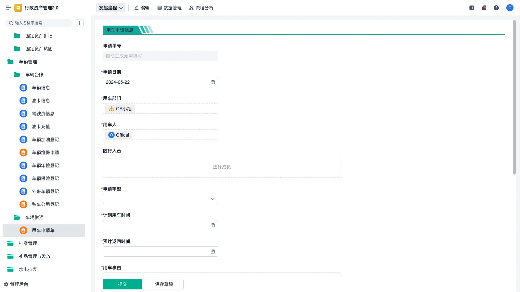Click the 车辆信息 form icon
This screenshot has width=520, height=292.
pos(23,88)
